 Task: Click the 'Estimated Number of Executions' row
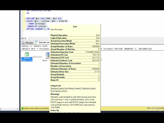click(75, 63)
